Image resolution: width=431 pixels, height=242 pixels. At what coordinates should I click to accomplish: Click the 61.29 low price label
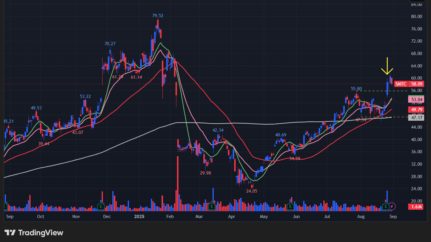(117, 77)
